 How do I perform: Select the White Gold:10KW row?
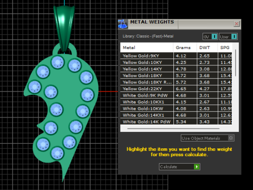[x=176, y=109]
